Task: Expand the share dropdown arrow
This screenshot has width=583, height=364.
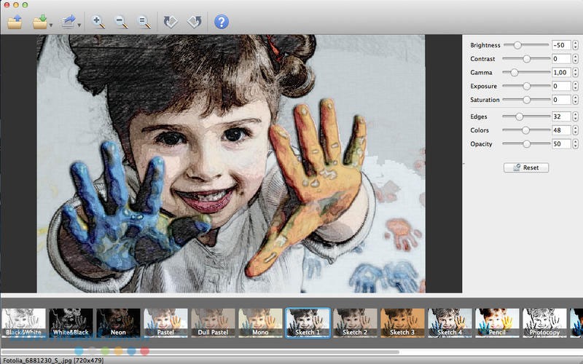Action: (79, 25)
